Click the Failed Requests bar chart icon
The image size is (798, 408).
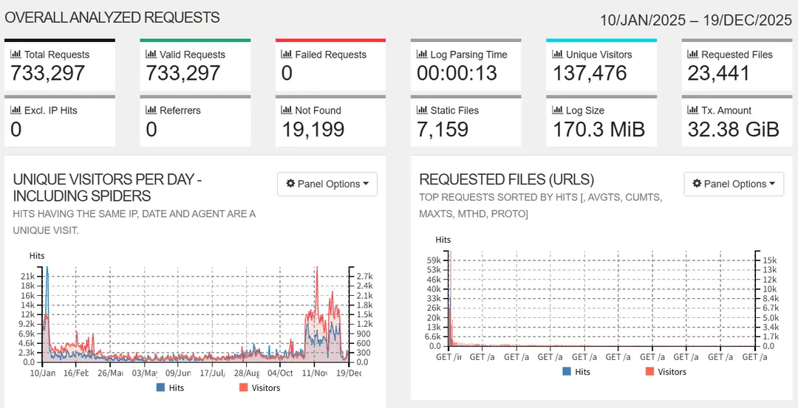point(287,55)
